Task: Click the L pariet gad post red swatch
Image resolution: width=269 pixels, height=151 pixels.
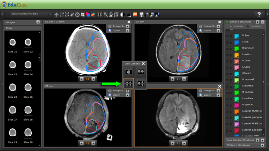Action: pos(236,131)
